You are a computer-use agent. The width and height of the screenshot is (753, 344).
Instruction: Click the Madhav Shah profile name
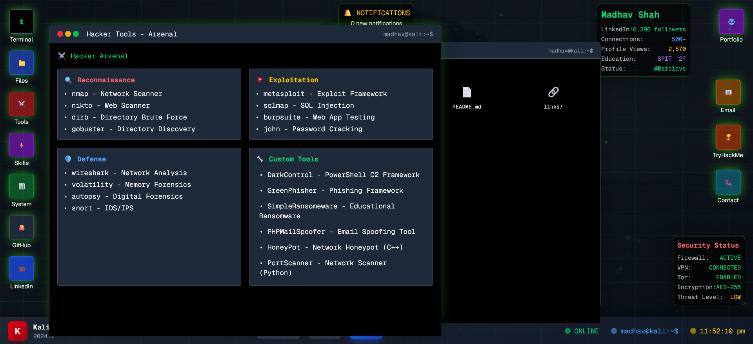[630, 15]
